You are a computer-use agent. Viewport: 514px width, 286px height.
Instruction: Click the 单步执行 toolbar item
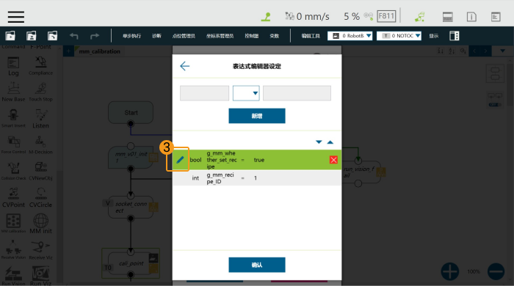(131, 36)
